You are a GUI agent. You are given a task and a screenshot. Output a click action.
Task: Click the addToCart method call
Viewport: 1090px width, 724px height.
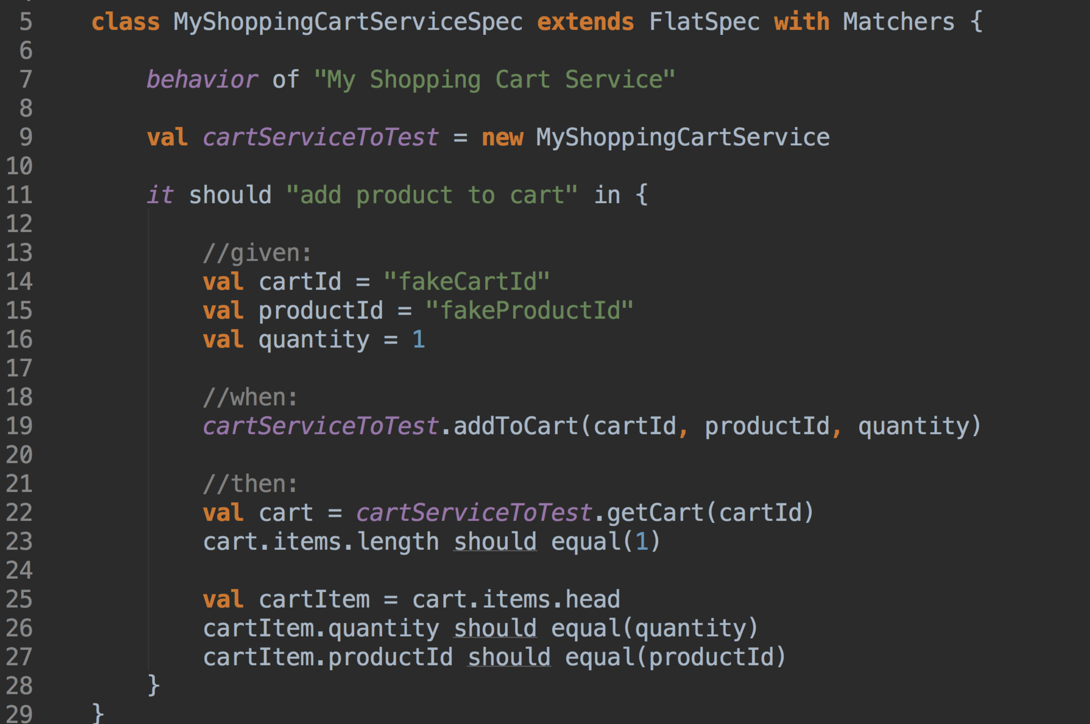tap(515, 427)
